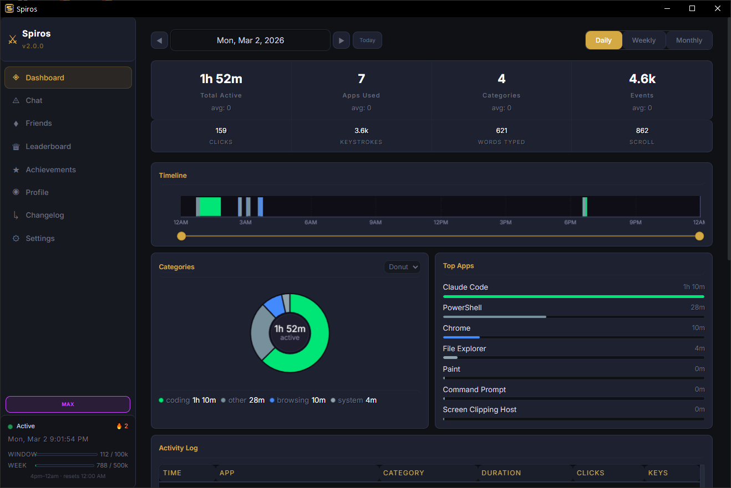Click the "3.6k" KEYSTROKES stat
This screenshot has width=731, height=488.
coord(362,131)
